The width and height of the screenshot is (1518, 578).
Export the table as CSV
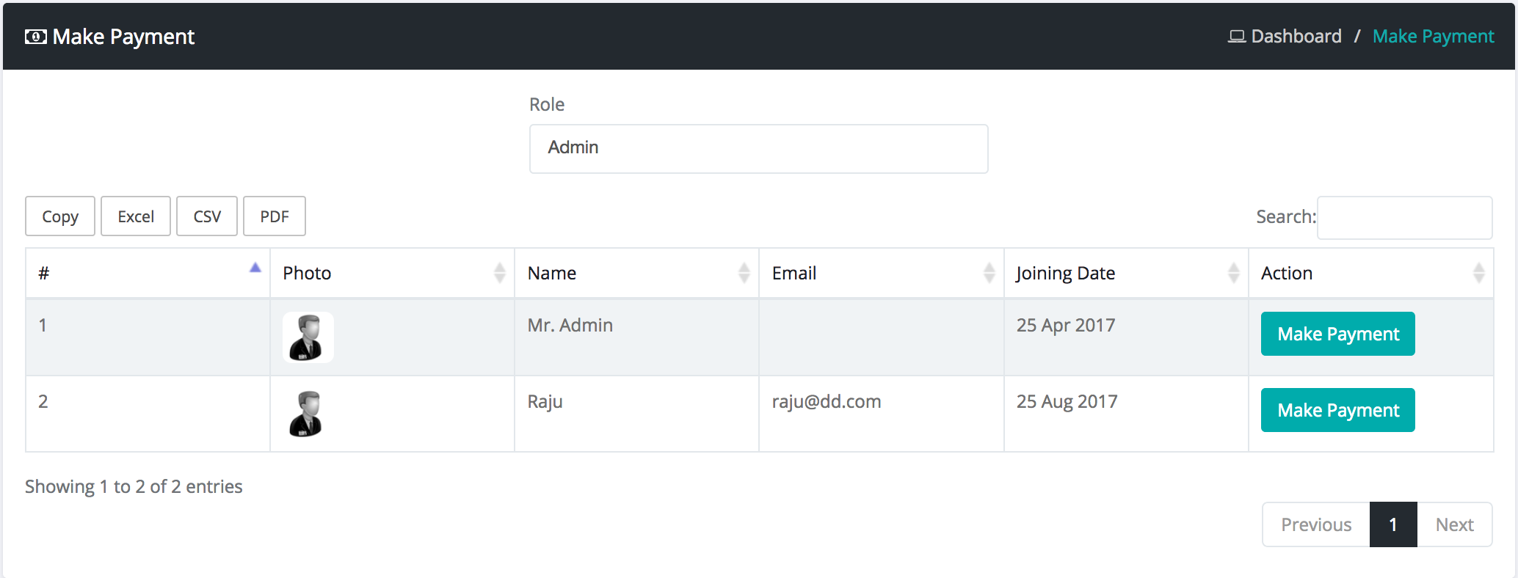[x=207, y=216]
